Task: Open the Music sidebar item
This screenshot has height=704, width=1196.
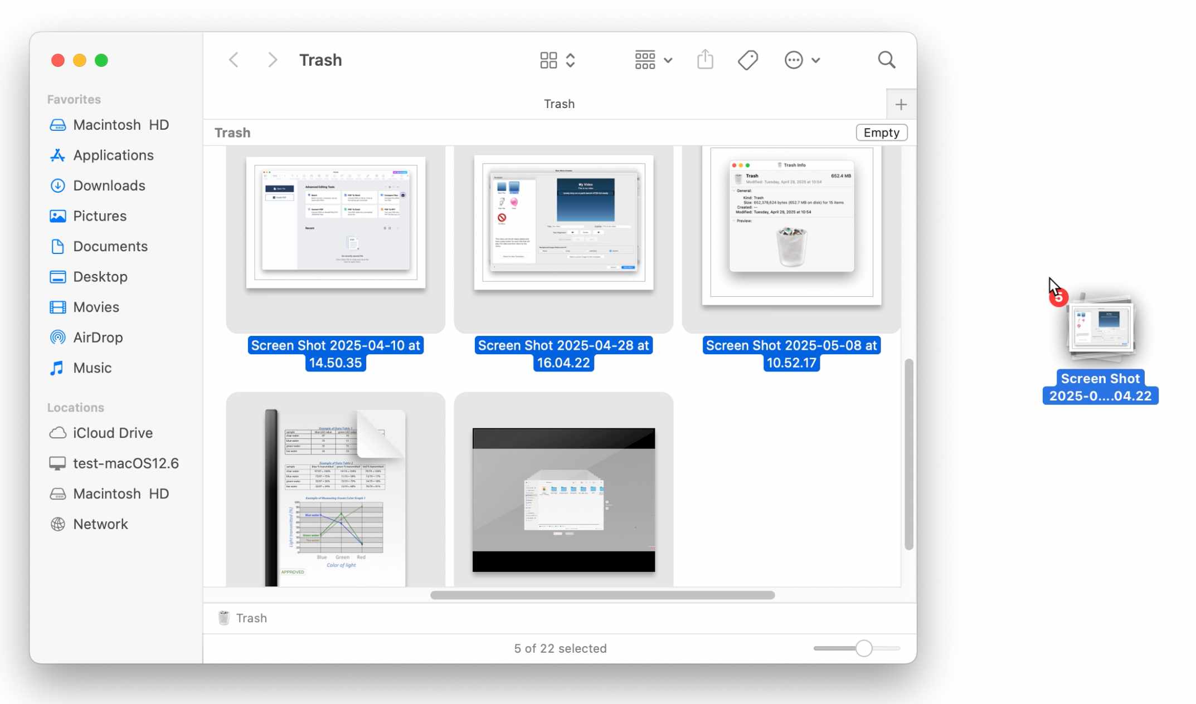Action: 92,368
